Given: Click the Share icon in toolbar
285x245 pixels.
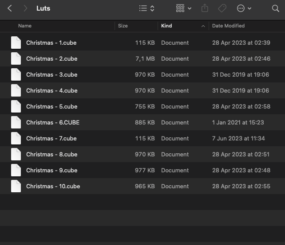Looking at the screenshot, I should pos(205,8).
